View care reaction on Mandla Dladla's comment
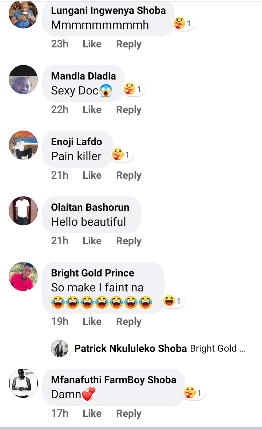 pos(134,89)
